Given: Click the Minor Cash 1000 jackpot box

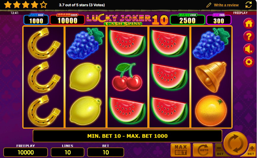Looking at the screenshot, I should pyautogui.click(x=36, y=19).
